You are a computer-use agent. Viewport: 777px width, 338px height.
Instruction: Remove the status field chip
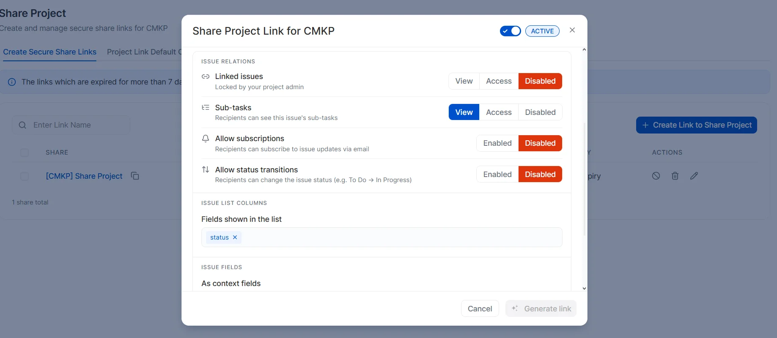(235, 237)
